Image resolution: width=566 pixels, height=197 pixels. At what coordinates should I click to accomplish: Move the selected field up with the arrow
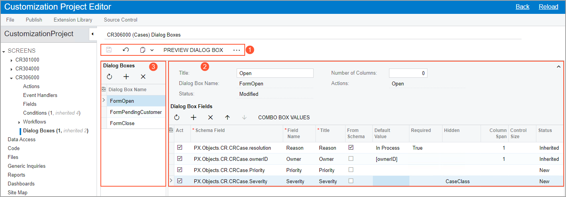point(227,117)
